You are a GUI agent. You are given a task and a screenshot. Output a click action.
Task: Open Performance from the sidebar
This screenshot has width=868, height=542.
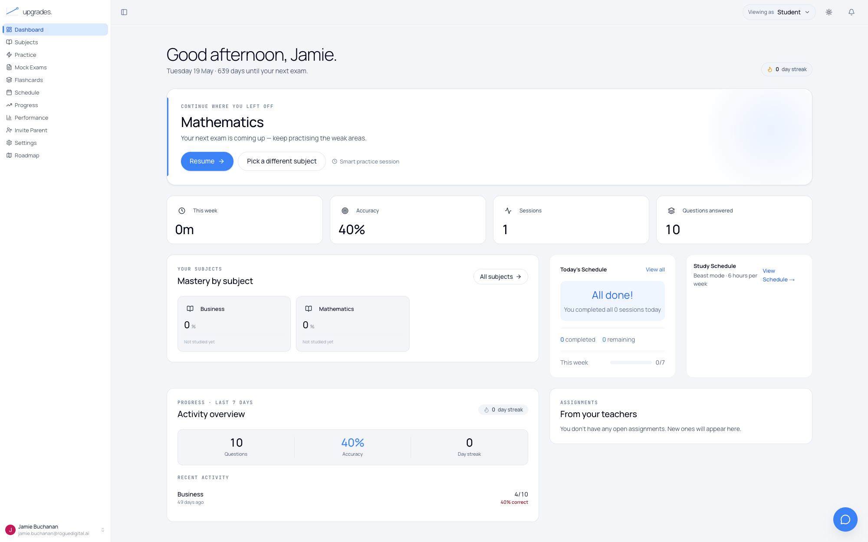pyautogui.click(x=55, y=118)
